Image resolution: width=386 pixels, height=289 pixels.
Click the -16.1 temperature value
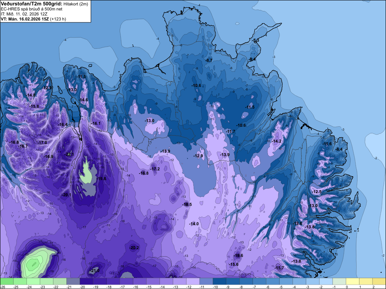(96, 123)
